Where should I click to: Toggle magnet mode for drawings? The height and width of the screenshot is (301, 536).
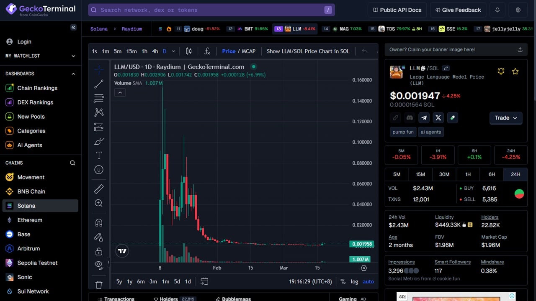coord(99,223)
